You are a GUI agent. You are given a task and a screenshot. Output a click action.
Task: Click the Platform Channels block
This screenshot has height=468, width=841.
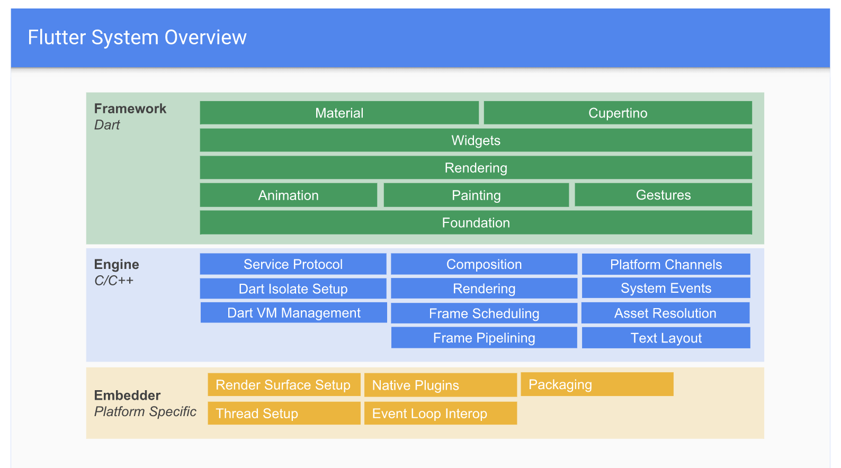coord(666,264)
